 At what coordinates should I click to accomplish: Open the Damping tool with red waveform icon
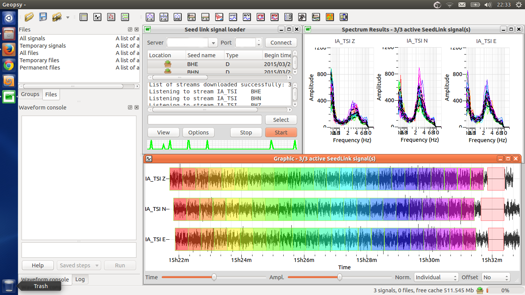click(219, 17)
